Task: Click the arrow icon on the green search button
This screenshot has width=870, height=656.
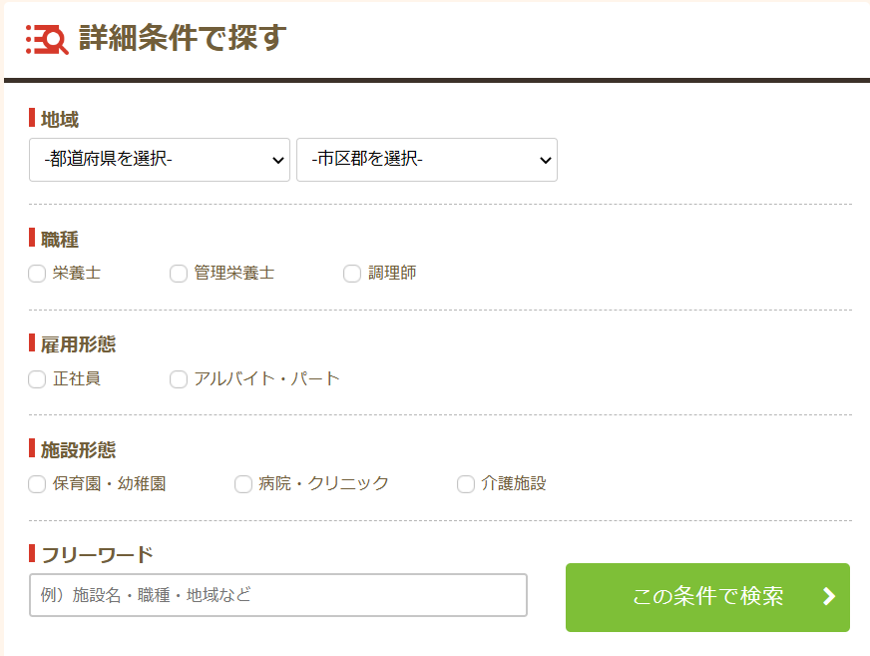Action: 829,596
